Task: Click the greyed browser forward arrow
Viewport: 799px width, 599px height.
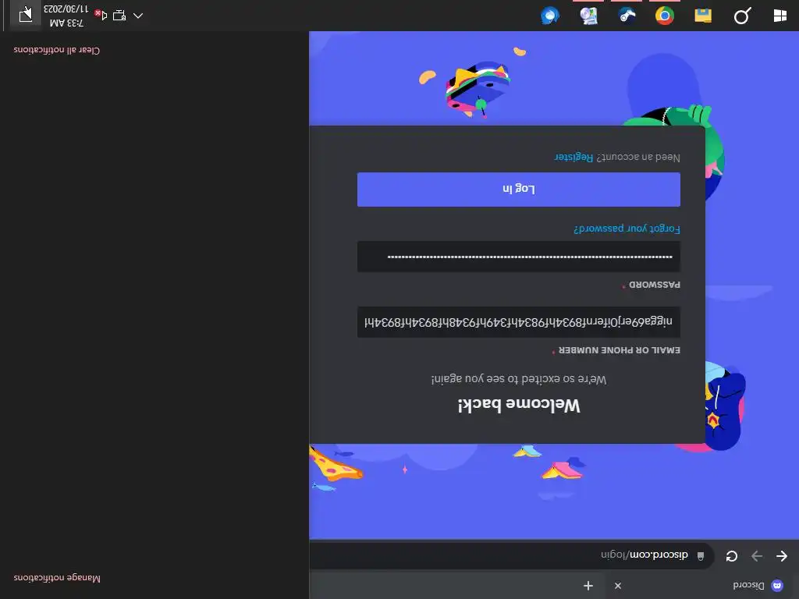Action: 757,555
